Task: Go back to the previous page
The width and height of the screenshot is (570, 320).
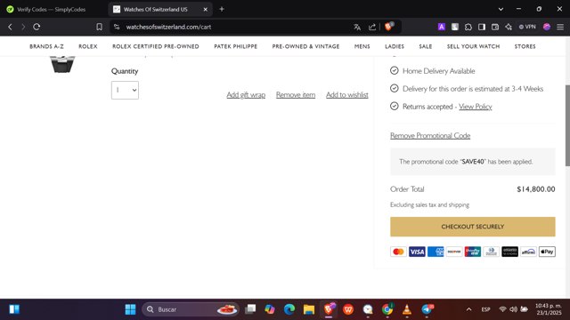Action: pos(10,27)
